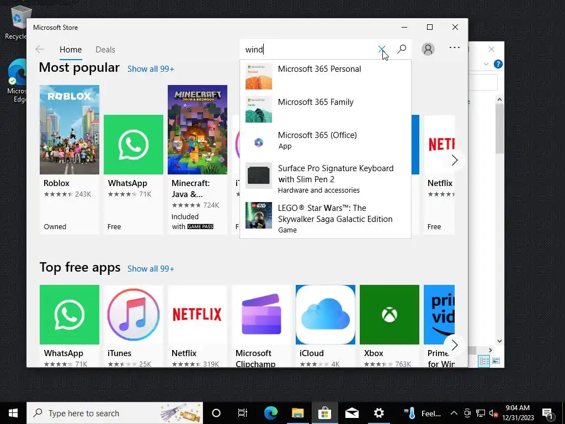Expand the chevron dropdown in background window
The height and width of the screenshot is (424, 565).
[486, 64]
